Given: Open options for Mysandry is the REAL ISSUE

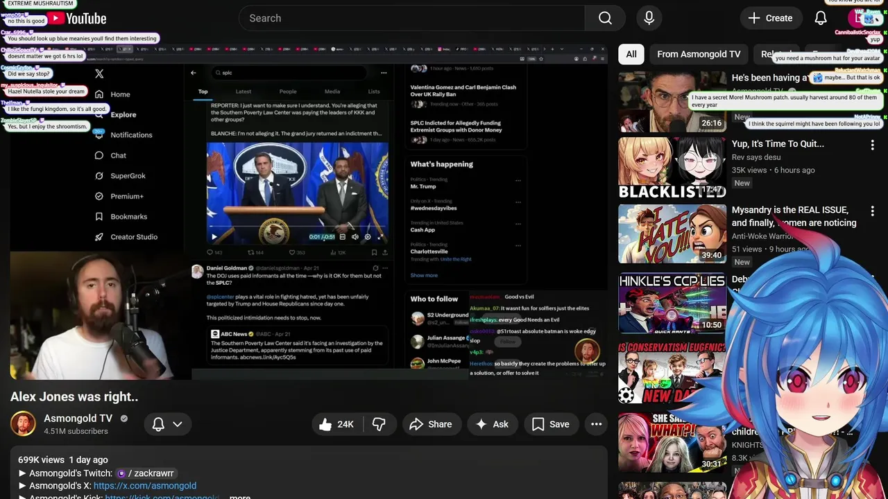Looking at the screenshot, I should (872, 211).
